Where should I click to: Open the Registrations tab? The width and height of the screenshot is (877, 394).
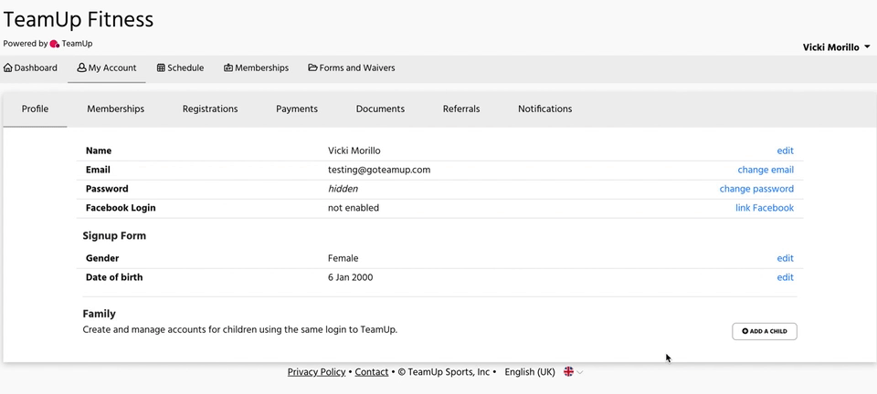(x=210, y=109)
